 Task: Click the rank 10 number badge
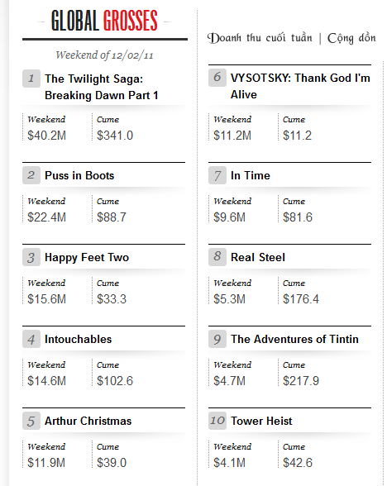click(217, 421)
